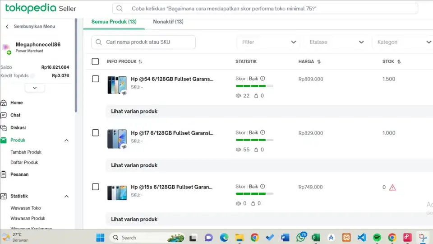Image resolution: width=433 pixels, height=244 pixels.
Task: Open product Hp @54 6/128GB Fullset title
Action: (x=172, y=79)
